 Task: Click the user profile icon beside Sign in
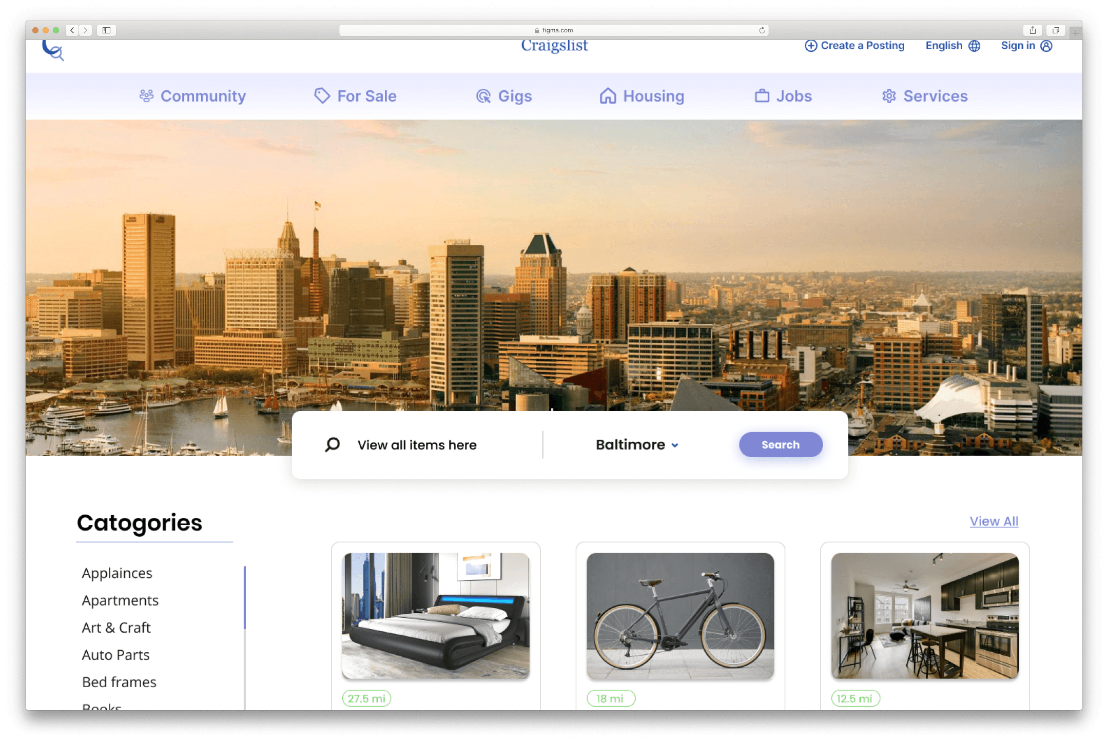1046,46
